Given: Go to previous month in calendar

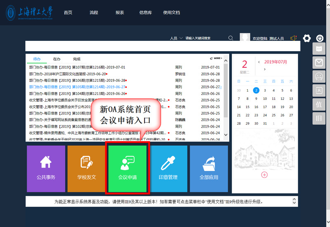Looking at the screenshot, I should click(x=259, y=62).
